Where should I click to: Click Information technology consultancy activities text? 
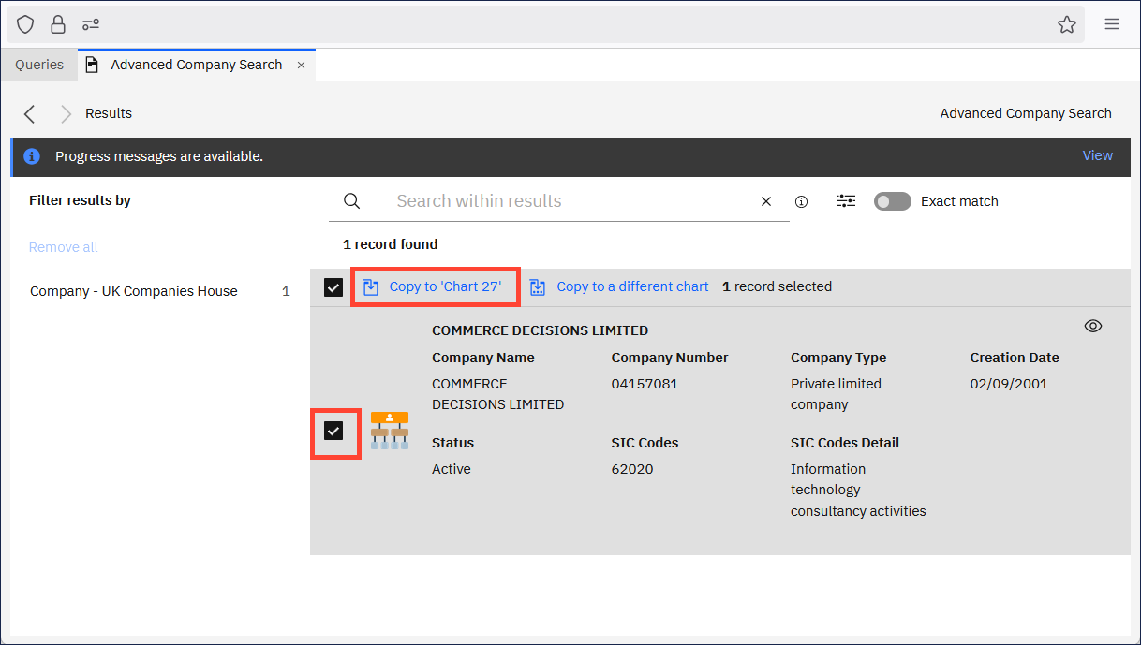pyautogui.click(x=858, y=490)
